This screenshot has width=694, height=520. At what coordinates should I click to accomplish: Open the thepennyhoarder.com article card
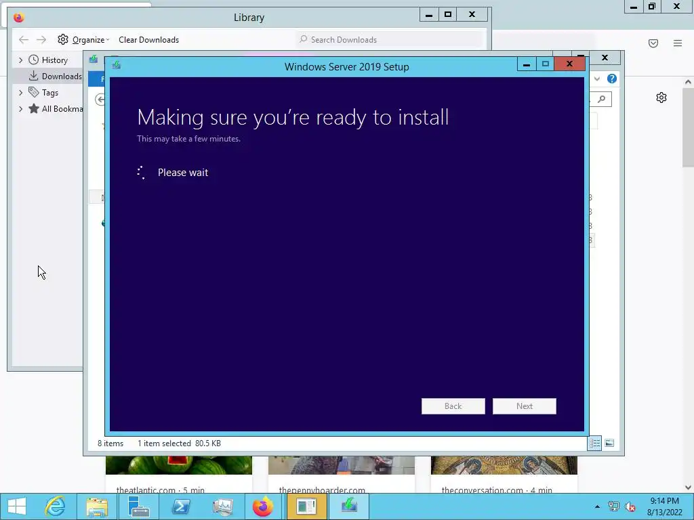pos(342,475)
